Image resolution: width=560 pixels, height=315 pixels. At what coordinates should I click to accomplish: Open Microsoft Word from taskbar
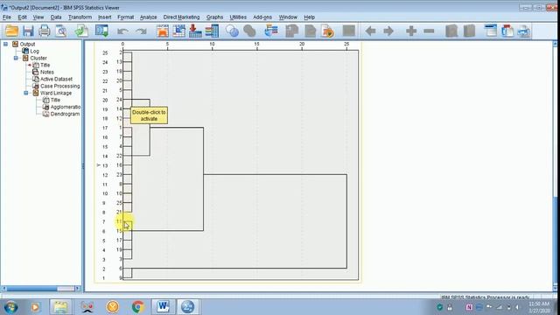click(164, 307)
